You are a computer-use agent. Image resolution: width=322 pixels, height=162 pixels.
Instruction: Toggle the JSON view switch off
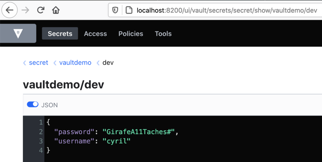33,104
